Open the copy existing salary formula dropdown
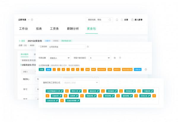Viewport: 178px width, 122px height. 81,83
